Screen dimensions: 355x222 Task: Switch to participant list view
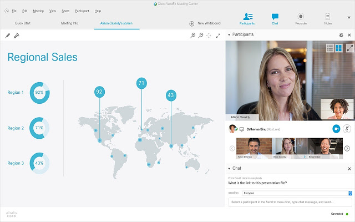[x=330, y=48]
